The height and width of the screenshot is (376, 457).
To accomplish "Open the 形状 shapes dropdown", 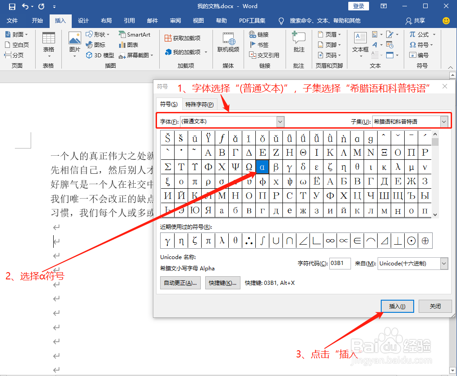I will tap(97, 34).
